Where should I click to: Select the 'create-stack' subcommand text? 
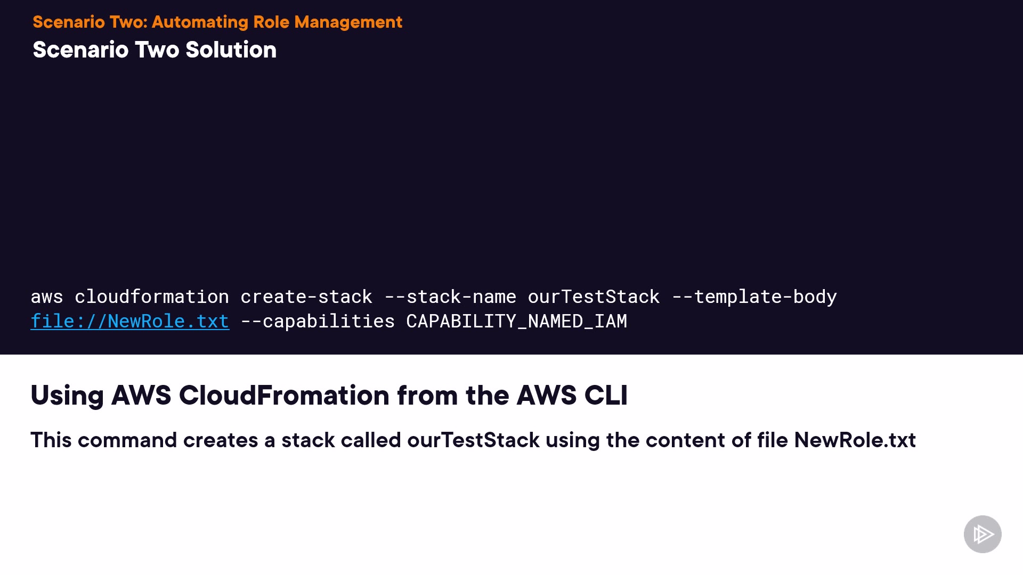pos(306,297)
